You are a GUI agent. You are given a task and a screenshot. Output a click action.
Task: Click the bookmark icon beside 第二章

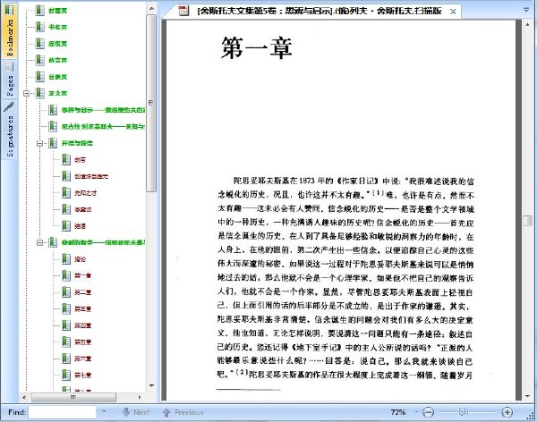(x=66, y=292)
